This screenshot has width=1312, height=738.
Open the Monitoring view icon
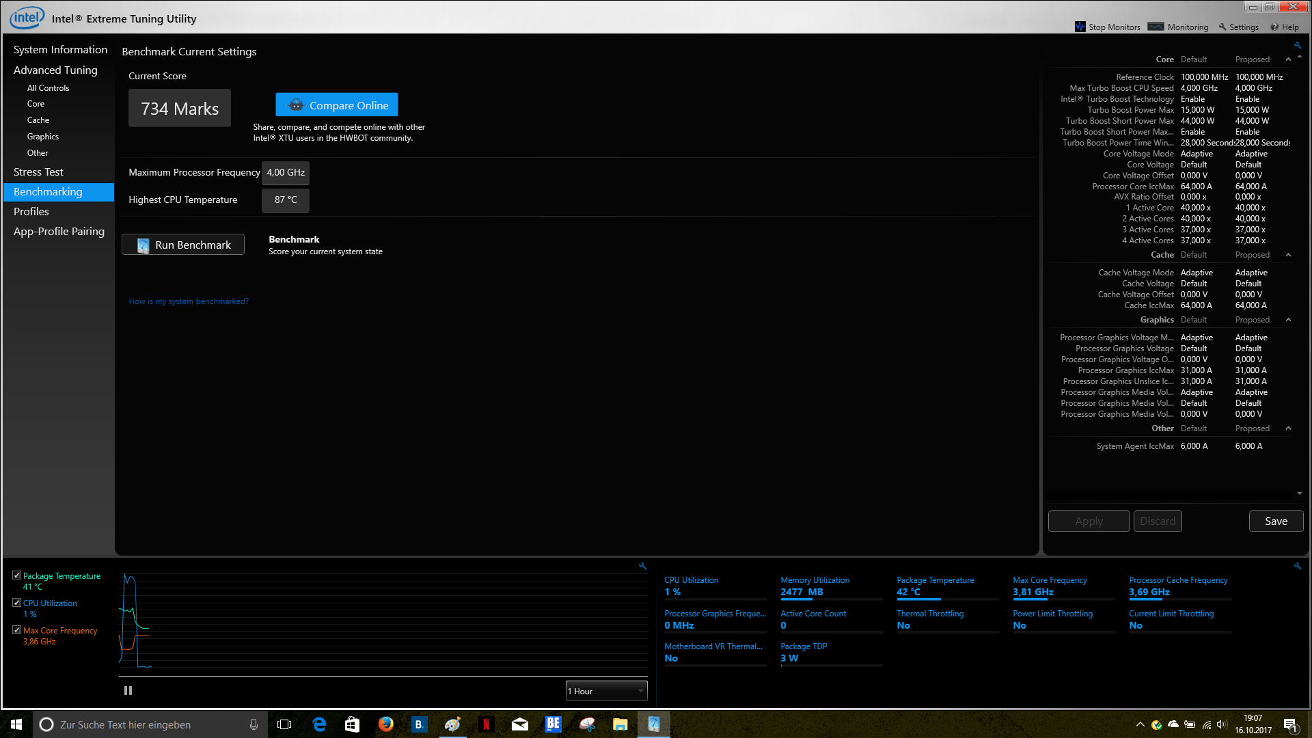click(1156, 27)
